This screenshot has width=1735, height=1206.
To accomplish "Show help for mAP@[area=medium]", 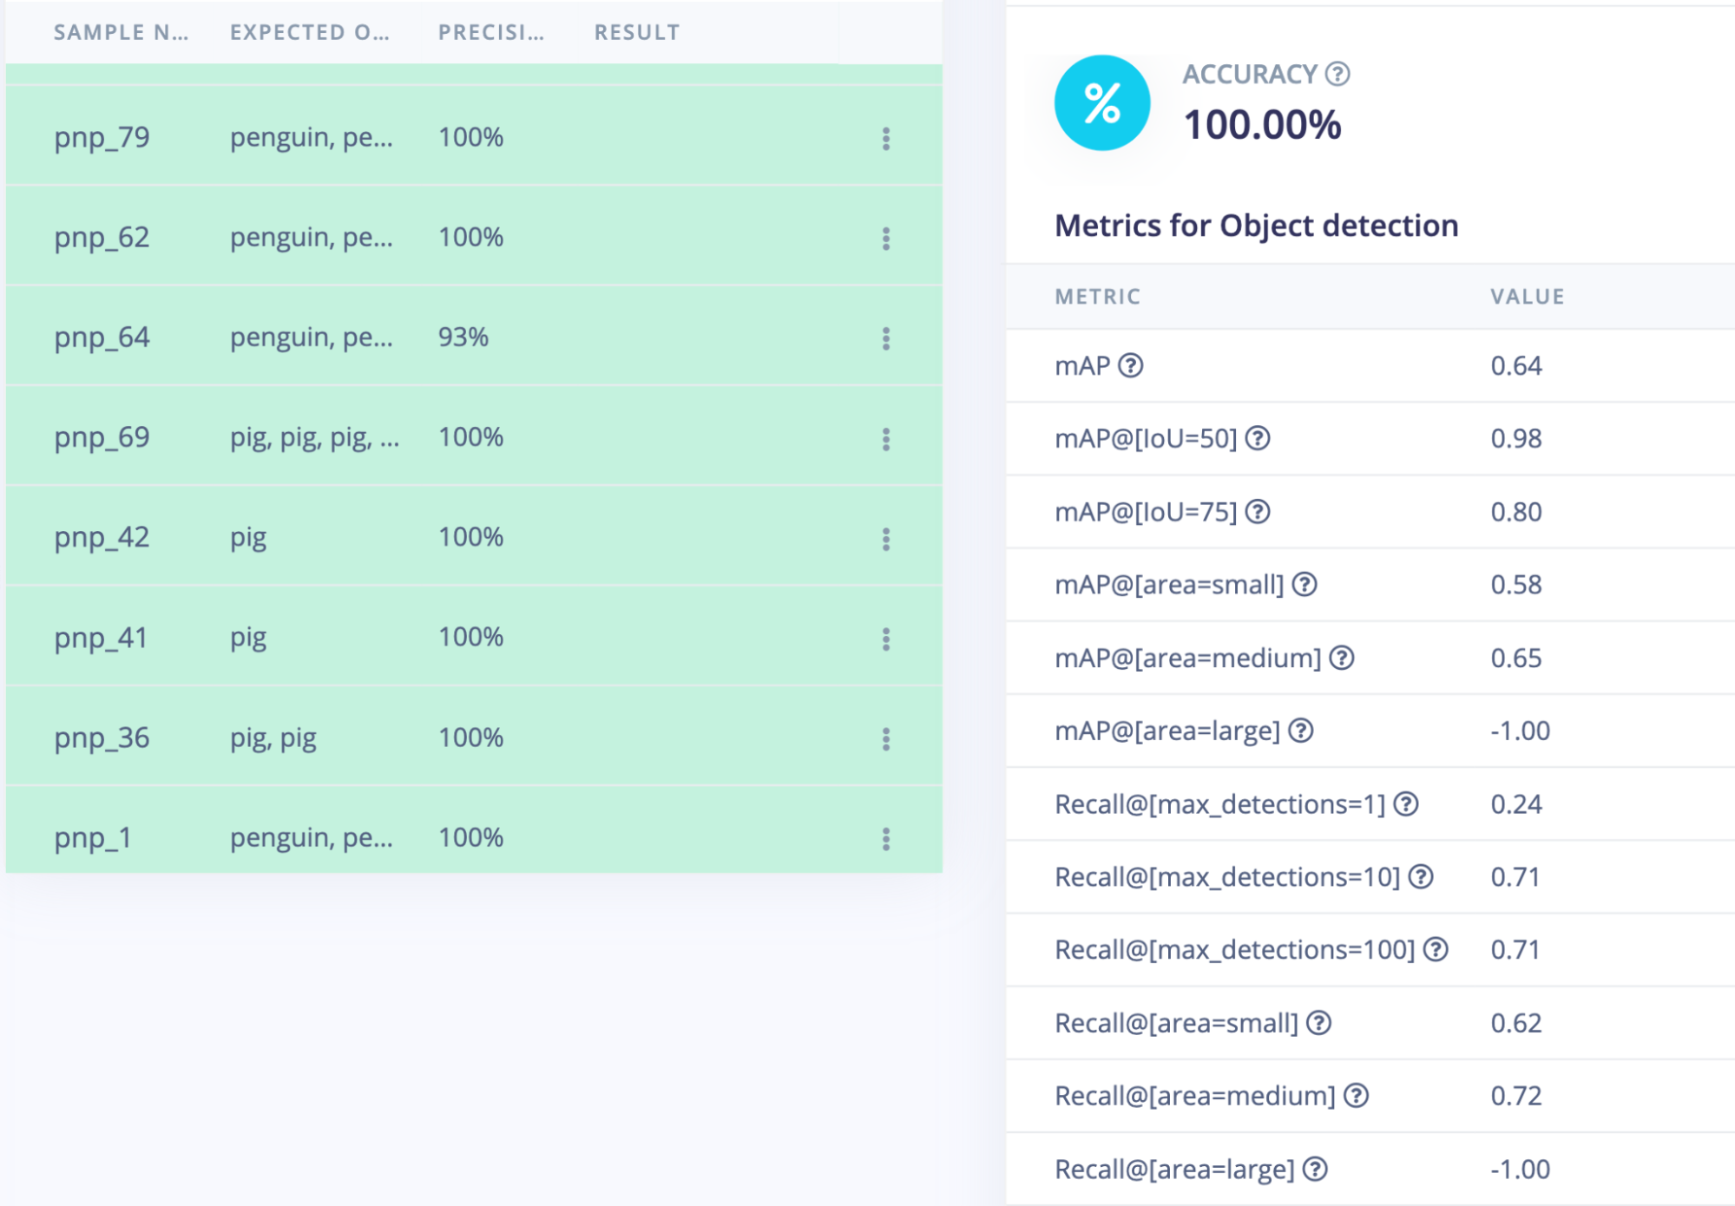I will coord(1342,659).
